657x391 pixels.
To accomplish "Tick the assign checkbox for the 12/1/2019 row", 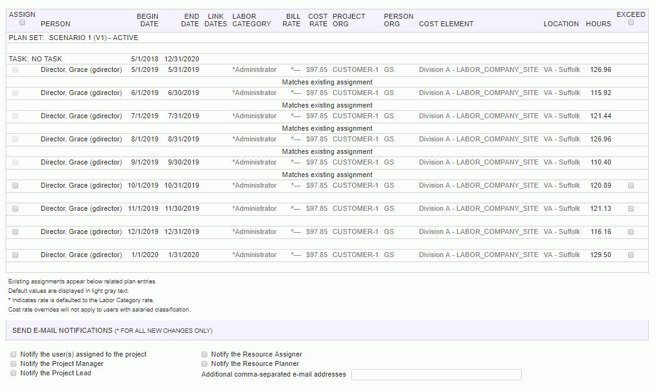I will pos(16,231).
